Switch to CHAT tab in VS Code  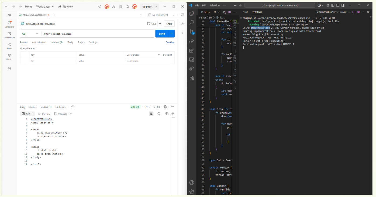tap(245, 12)
